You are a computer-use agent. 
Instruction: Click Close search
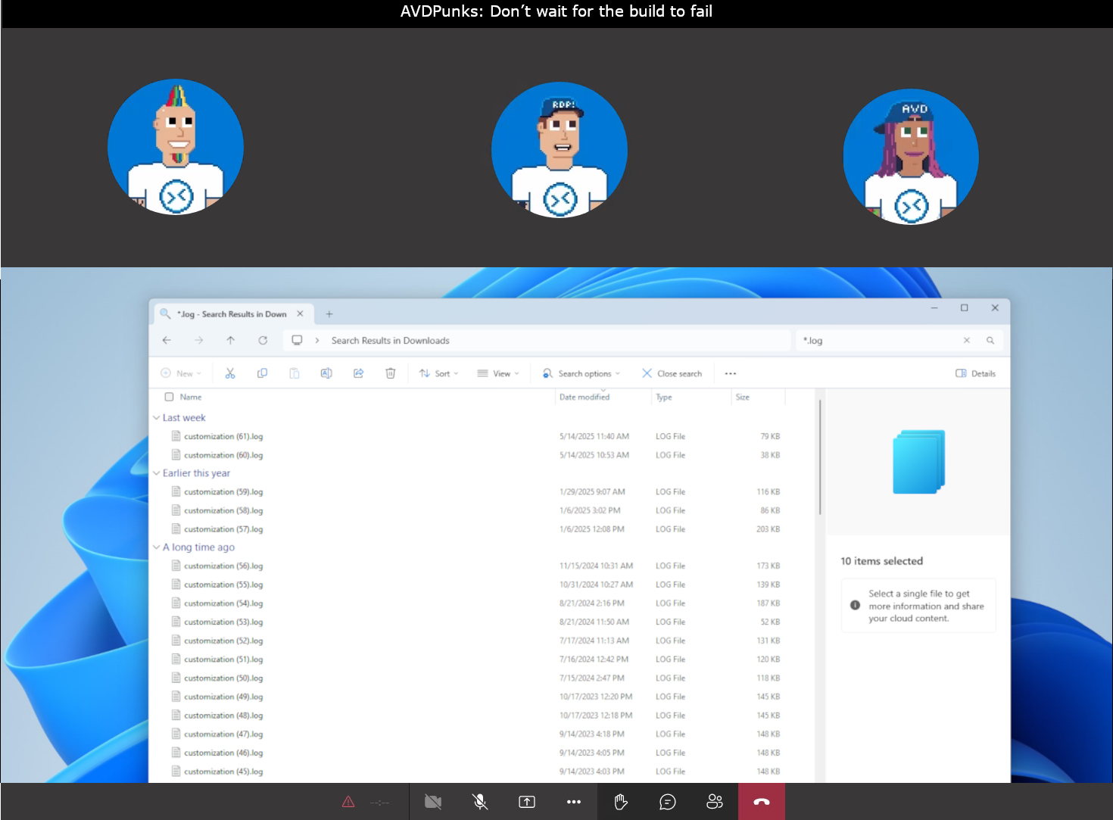click(x=672, y=373)
